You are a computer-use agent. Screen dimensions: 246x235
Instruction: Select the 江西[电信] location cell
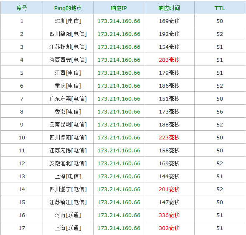[68, 73]
